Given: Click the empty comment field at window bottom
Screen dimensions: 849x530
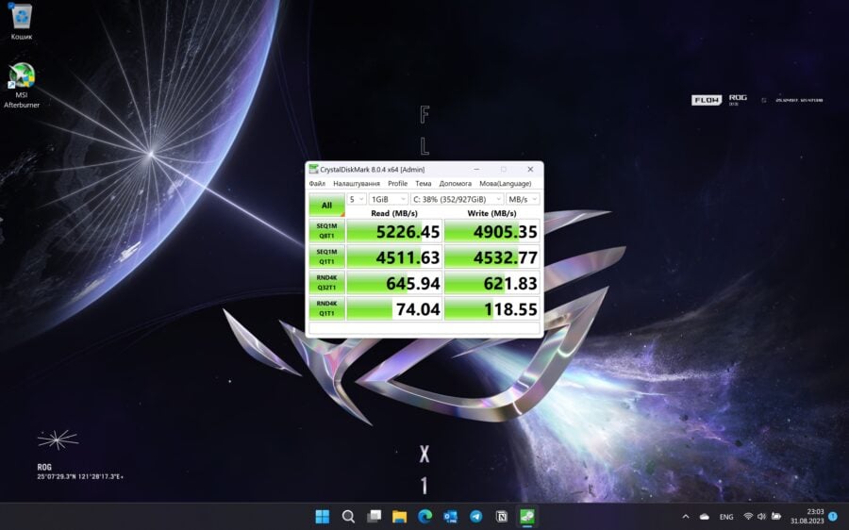Looking at the screenshot, I should pyautogui.click(x=424, y=328).
